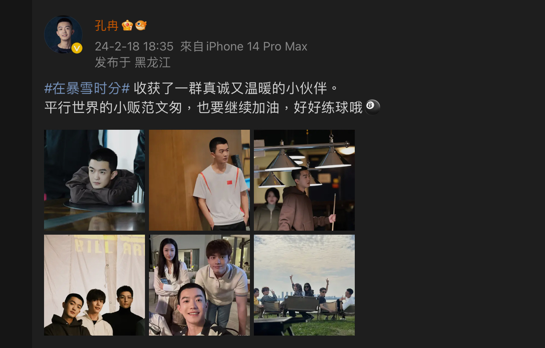This screenshot has height=348, width=545.
Task: Open 孔冉's profile avatar
Action: coord(63,35)
